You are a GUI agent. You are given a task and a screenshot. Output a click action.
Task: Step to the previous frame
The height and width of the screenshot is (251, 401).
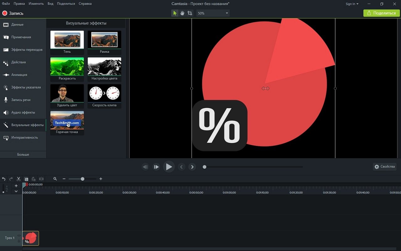[x=145, y=167]
